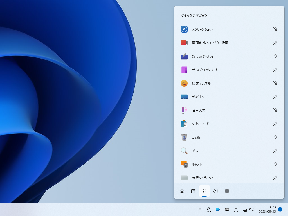
Task: Toggle the pin for Screen Sketch
Action: click(275, 56)
